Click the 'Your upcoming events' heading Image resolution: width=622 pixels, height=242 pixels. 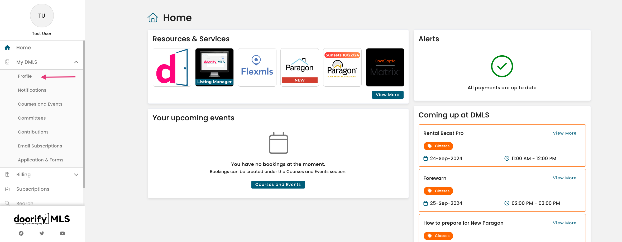tap(193, 118)
